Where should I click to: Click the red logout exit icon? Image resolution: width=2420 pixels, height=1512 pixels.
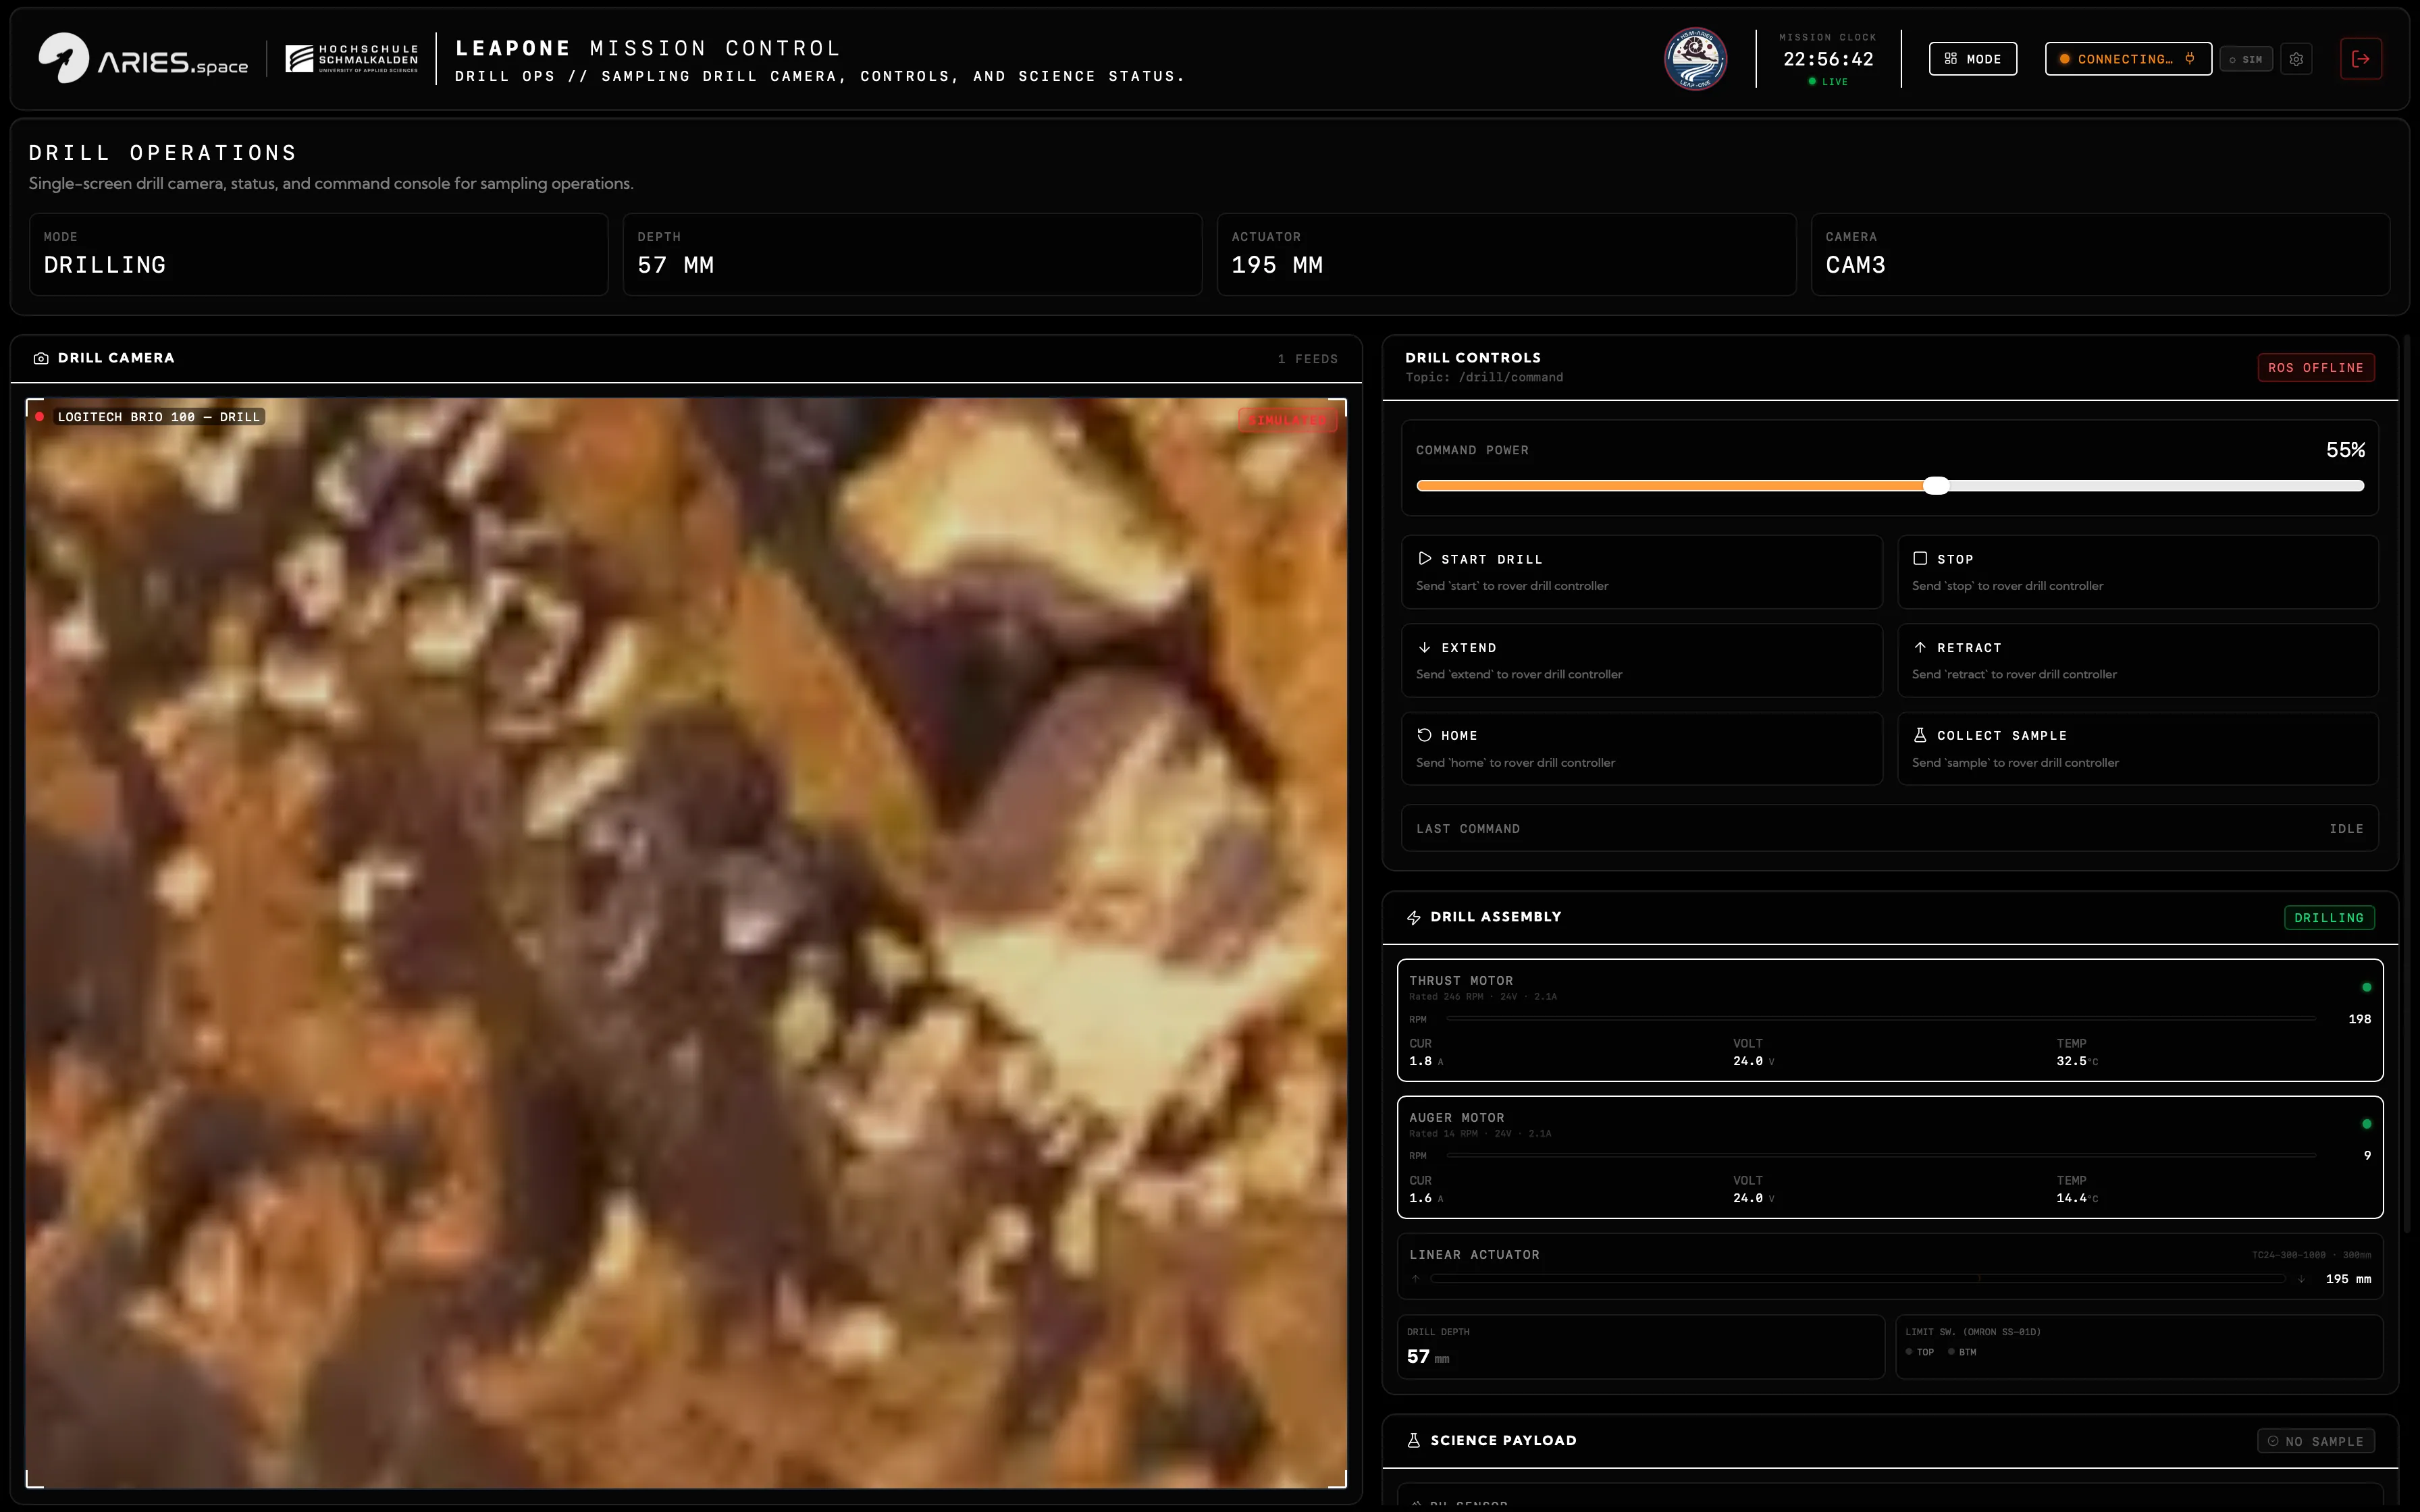[x=2361, y=59]
